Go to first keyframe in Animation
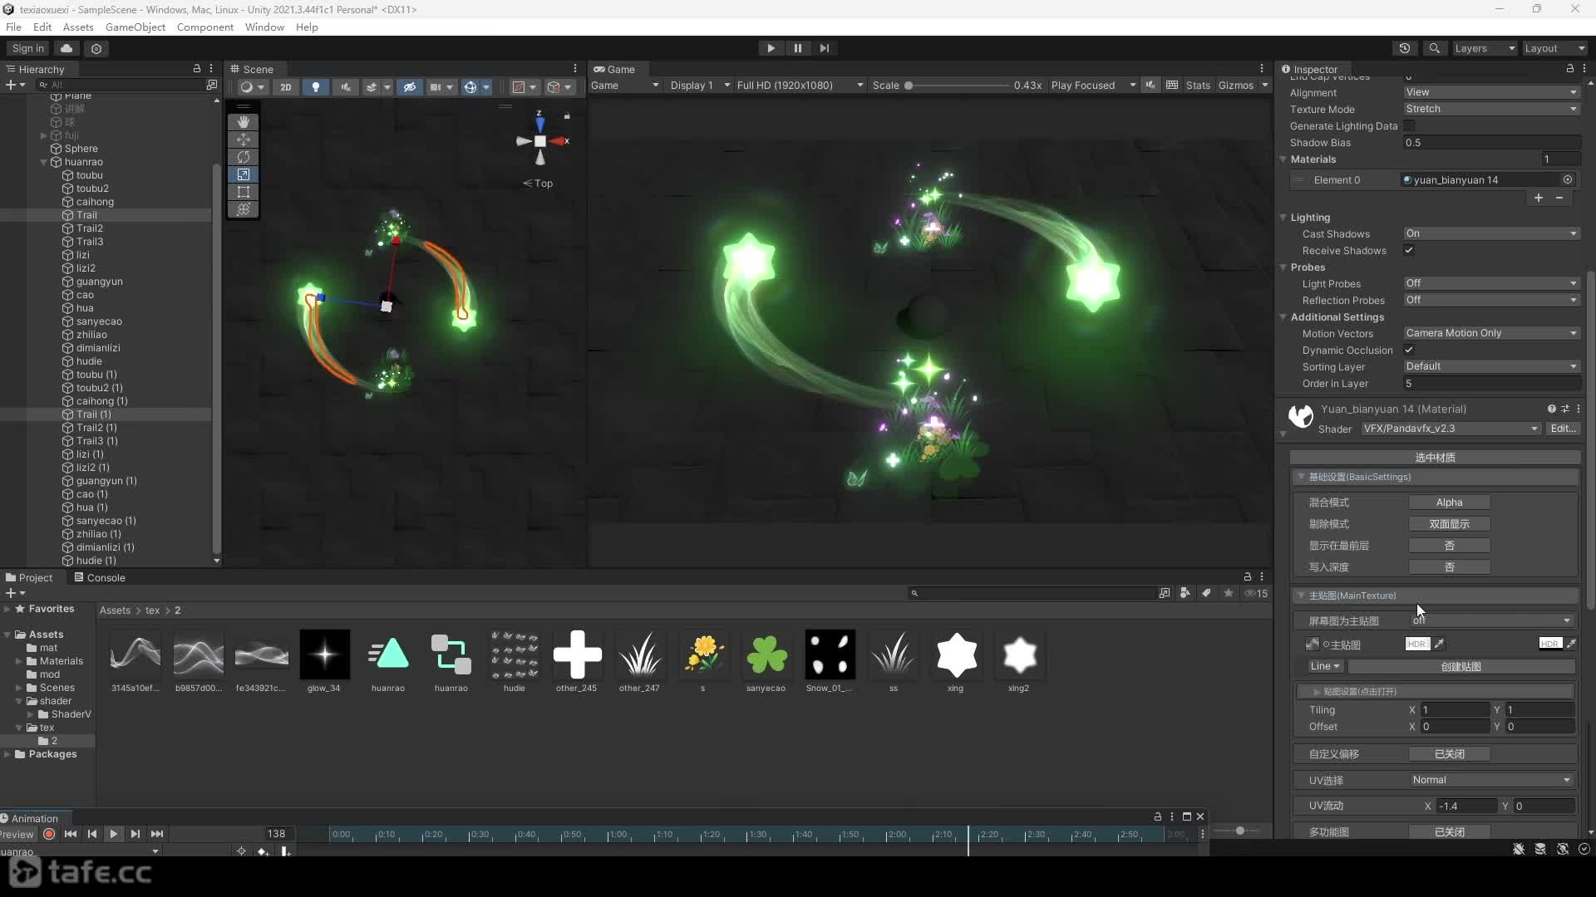Viewport: 1596px width, 897px height. click(71, 834)
